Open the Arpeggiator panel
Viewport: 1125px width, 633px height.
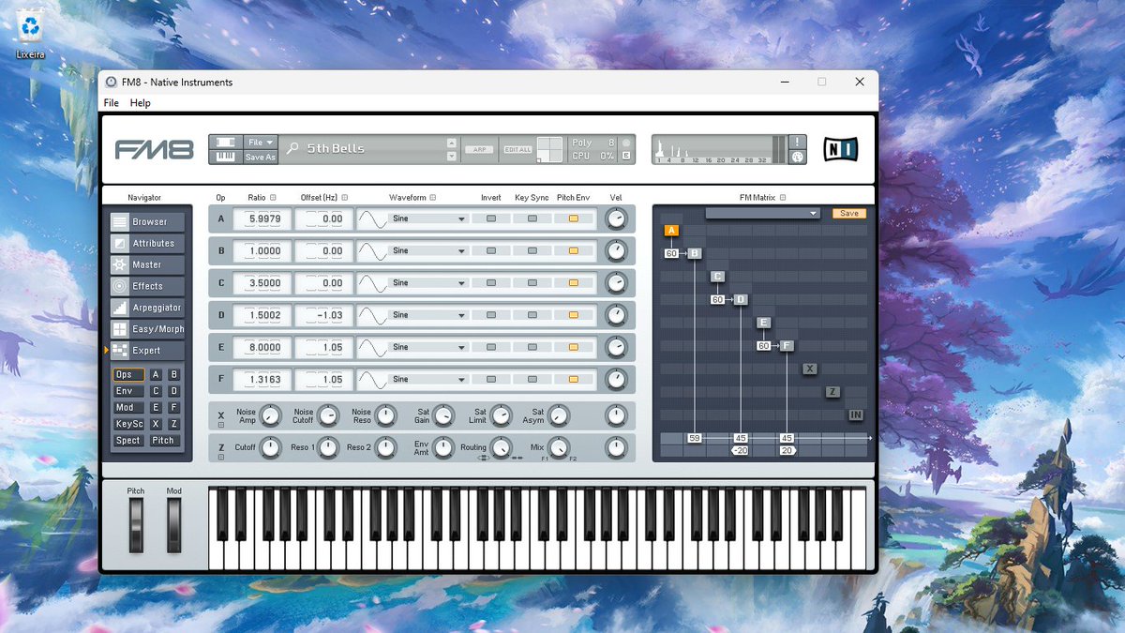click(147, 308)
